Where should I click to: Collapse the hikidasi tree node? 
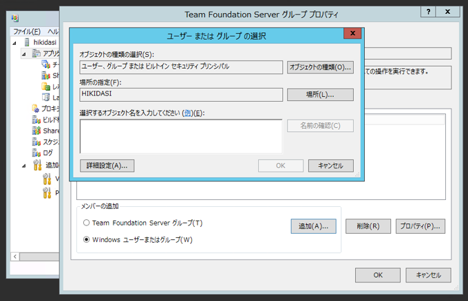point(14,43)
